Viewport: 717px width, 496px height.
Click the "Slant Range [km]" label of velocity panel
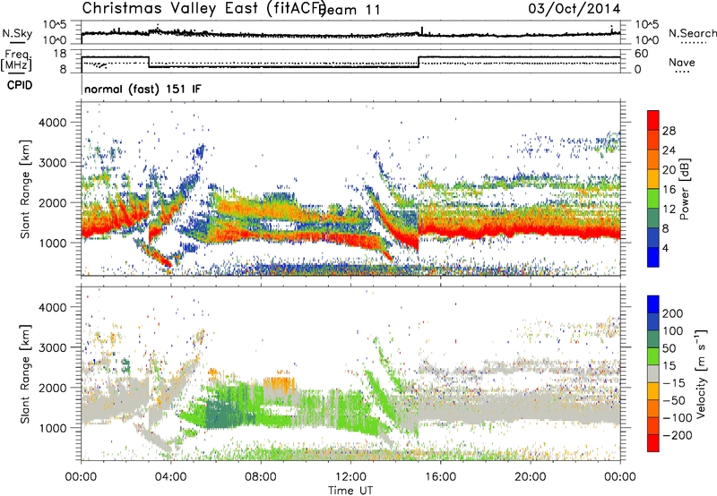[x=25, y=374]
